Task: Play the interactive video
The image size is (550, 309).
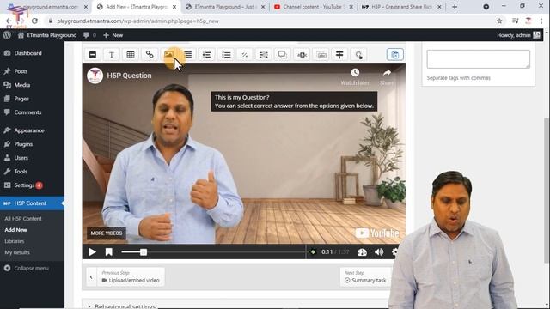Action: [92, 251]
